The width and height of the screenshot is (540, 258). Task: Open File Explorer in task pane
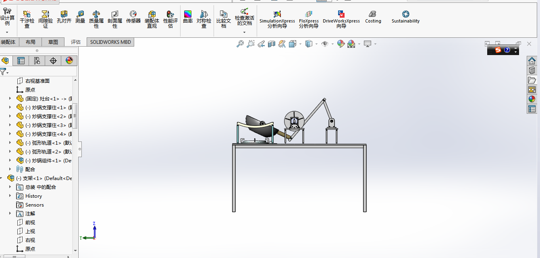[x=532, y=80]
